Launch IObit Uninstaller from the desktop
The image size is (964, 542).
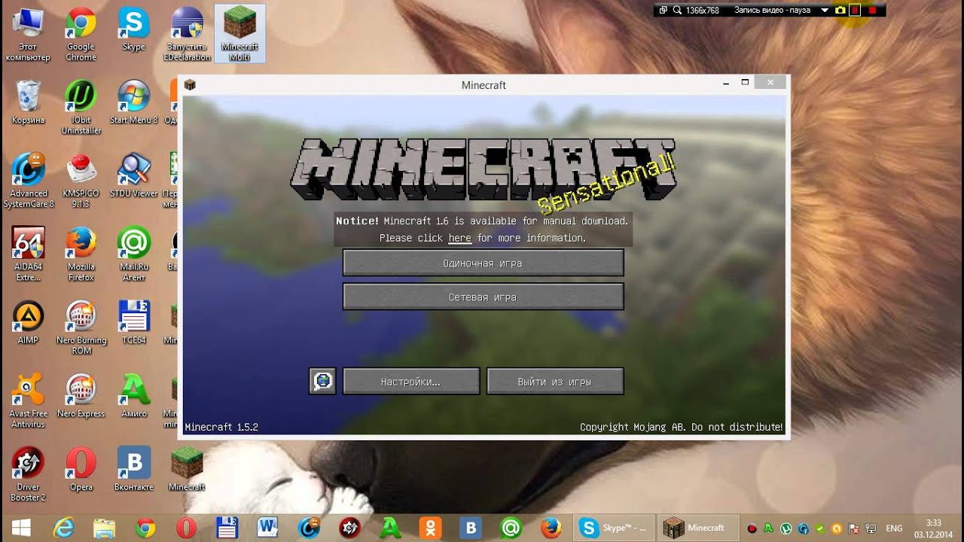point(81,108)
